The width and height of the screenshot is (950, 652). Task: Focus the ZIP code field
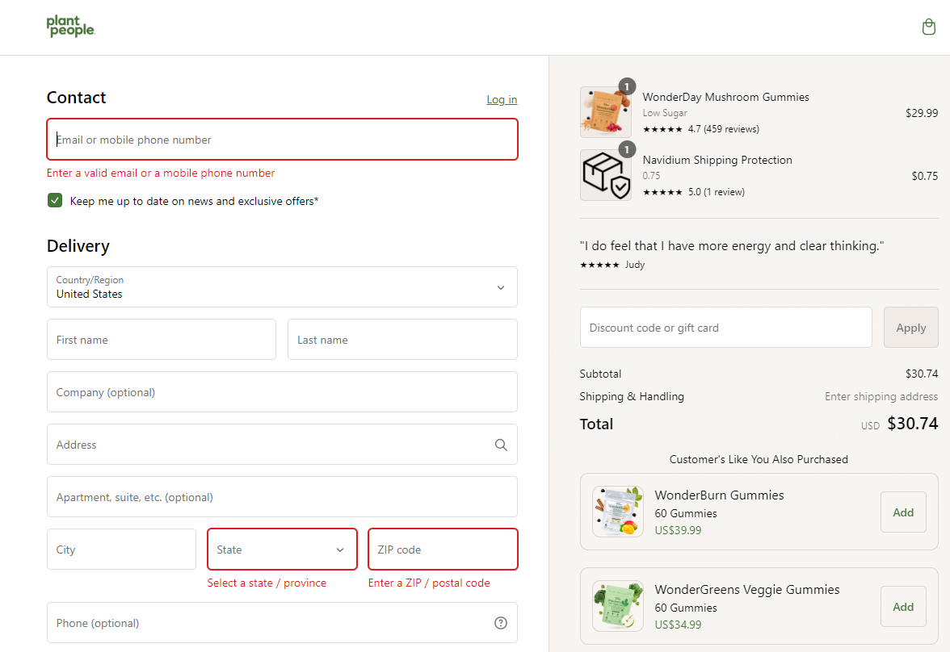pyautogui.click(x=443, y=549)
